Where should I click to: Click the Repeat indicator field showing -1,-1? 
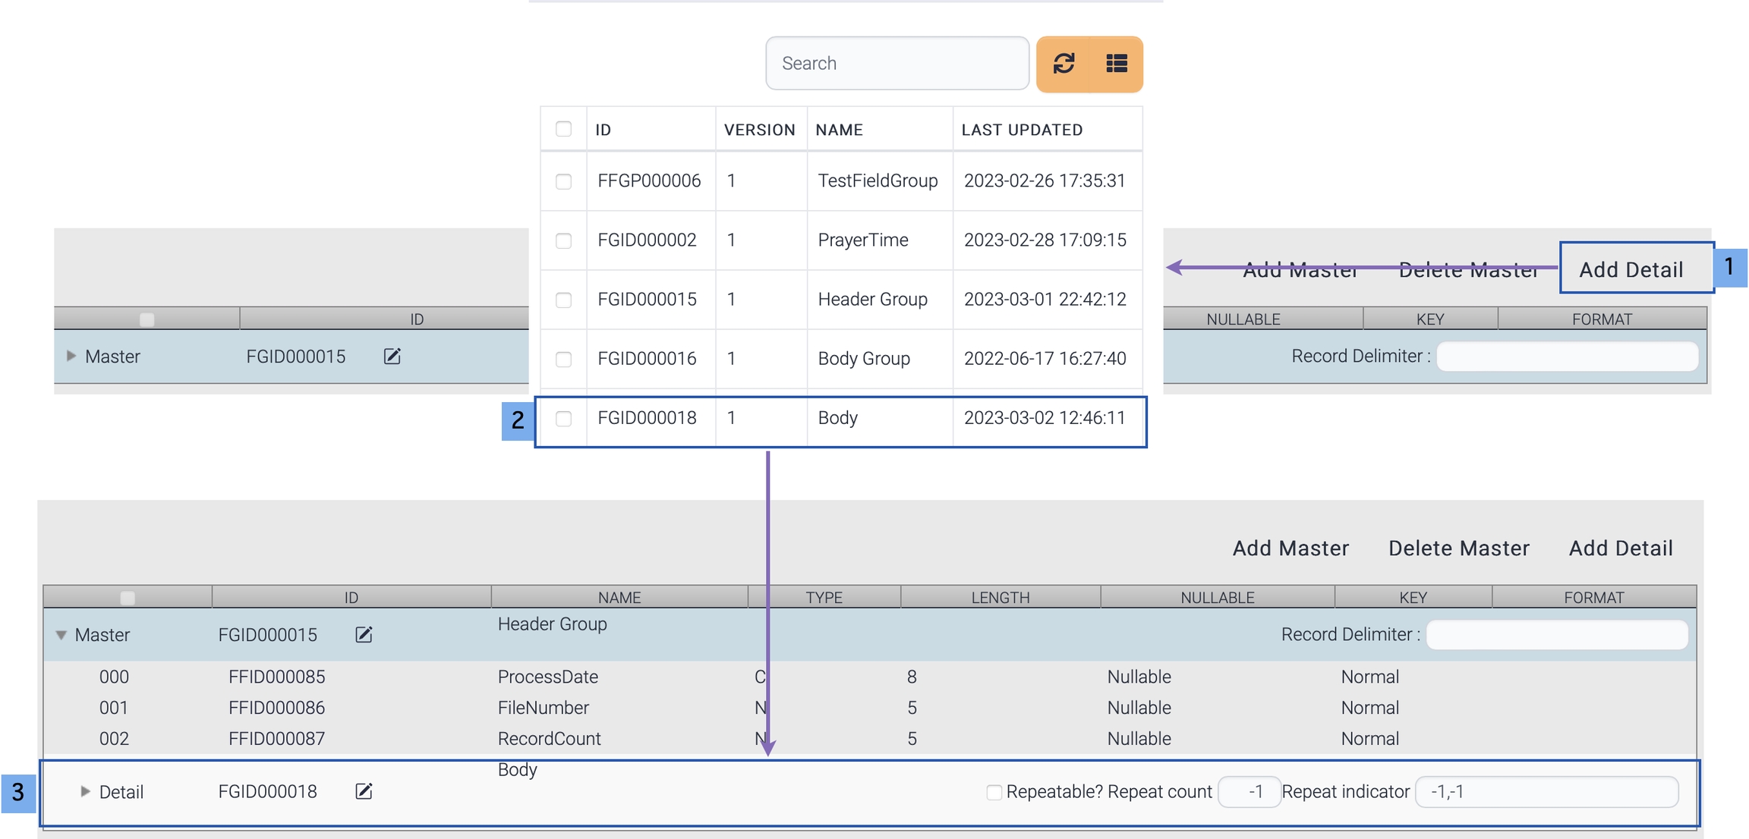tap(1546, 792)
